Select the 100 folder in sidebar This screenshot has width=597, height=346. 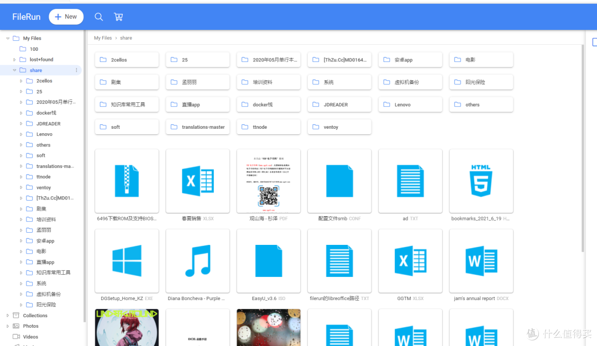tap(34, 49)
